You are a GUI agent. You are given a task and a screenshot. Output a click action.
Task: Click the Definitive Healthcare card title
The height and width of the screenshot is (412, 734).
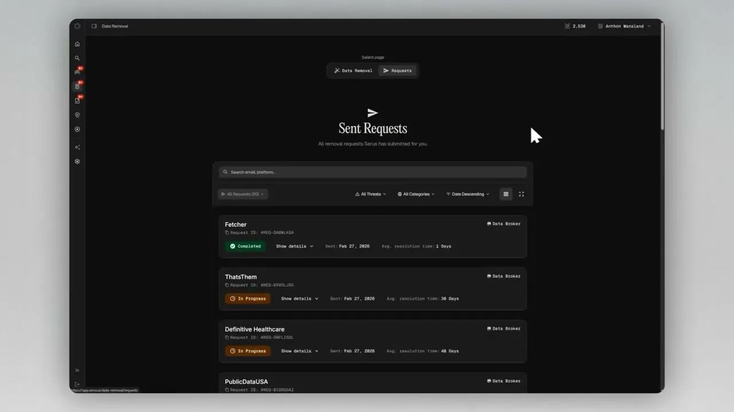255,329
